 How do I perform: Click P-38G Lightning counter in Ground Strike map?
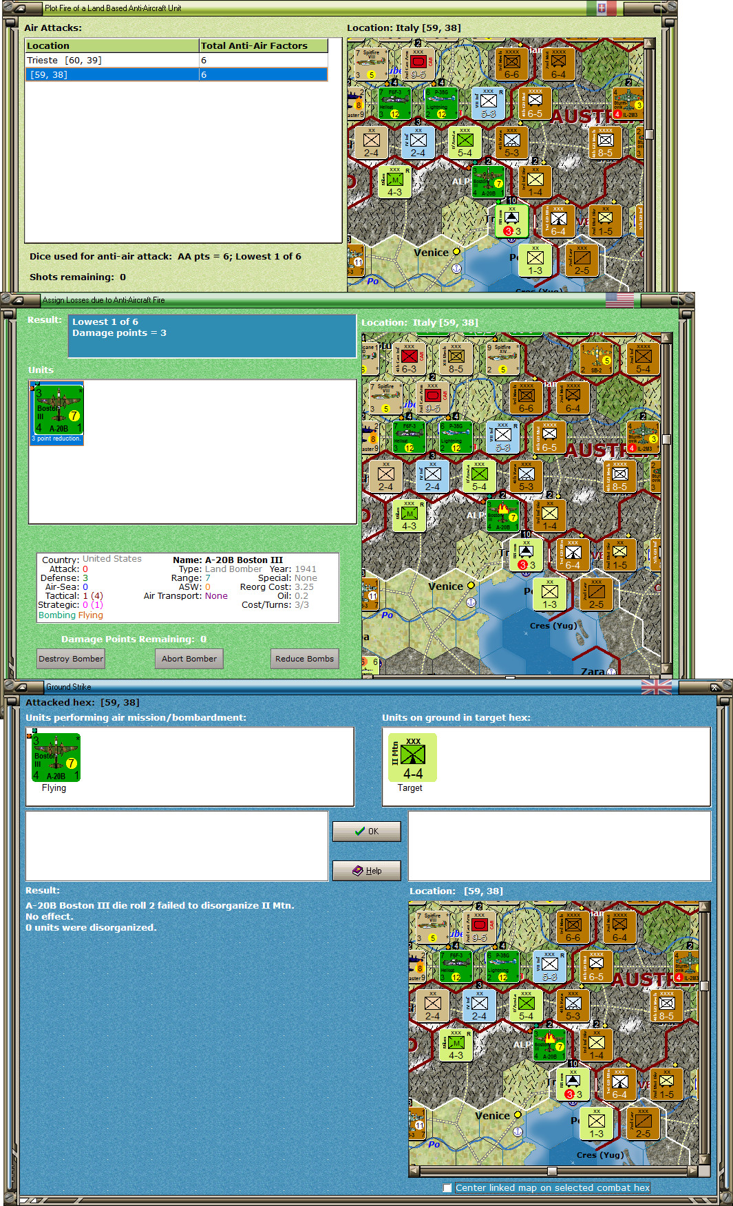coord(502,966)
